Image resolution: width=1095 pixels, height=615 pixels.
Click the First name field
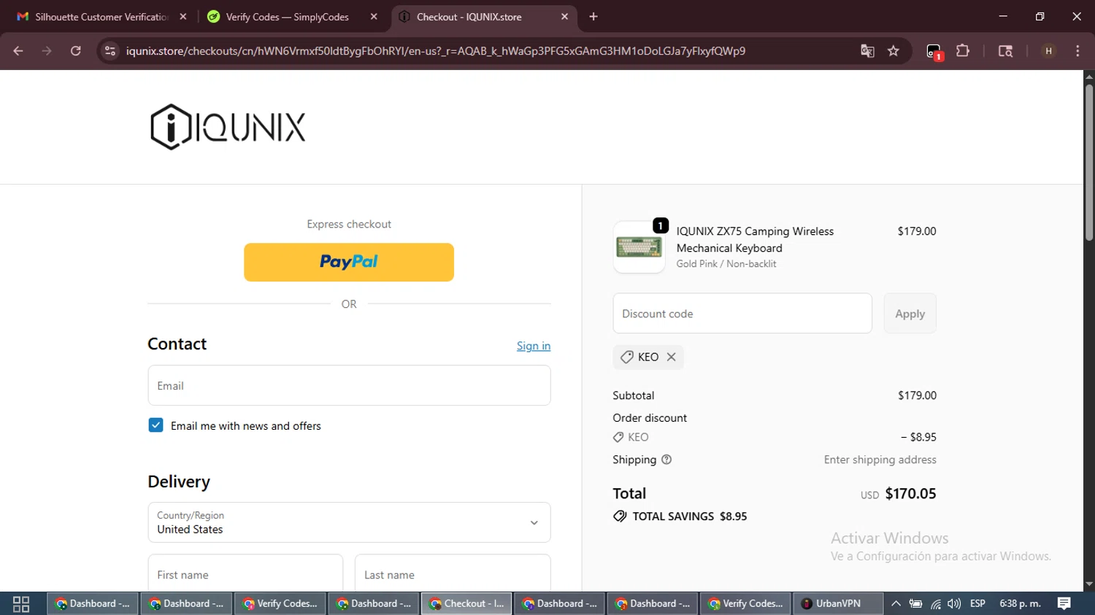click(x=245, y=574)
